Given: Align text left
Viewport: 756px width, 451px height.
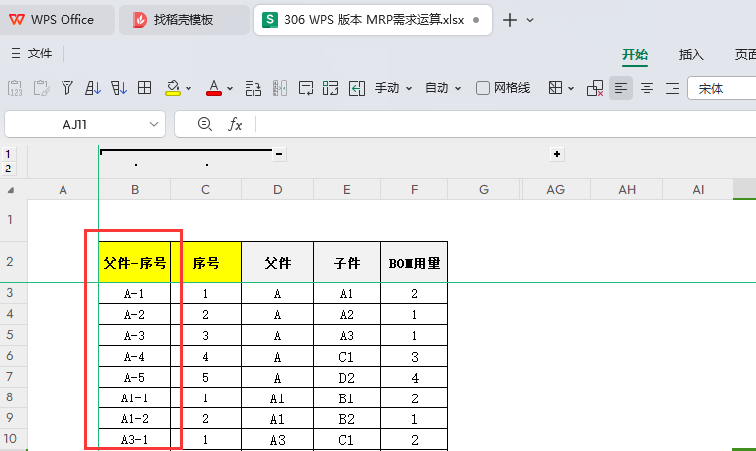Looking at the screenshot, I should tap(621, 88).
